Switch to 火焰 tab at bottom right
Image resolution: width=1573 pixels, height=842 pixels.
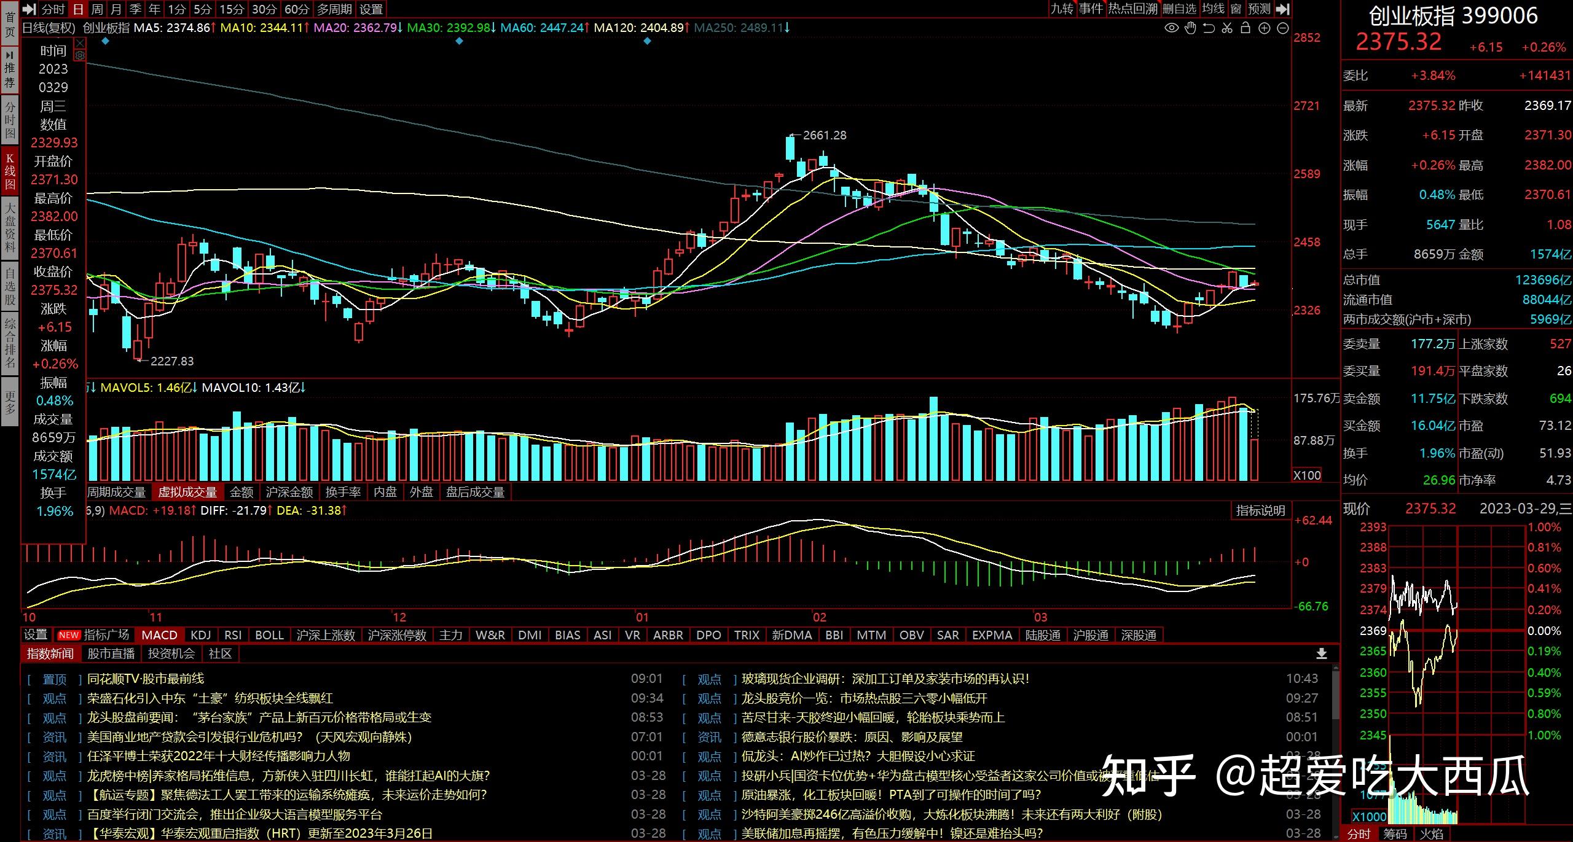click(1431, 834)
